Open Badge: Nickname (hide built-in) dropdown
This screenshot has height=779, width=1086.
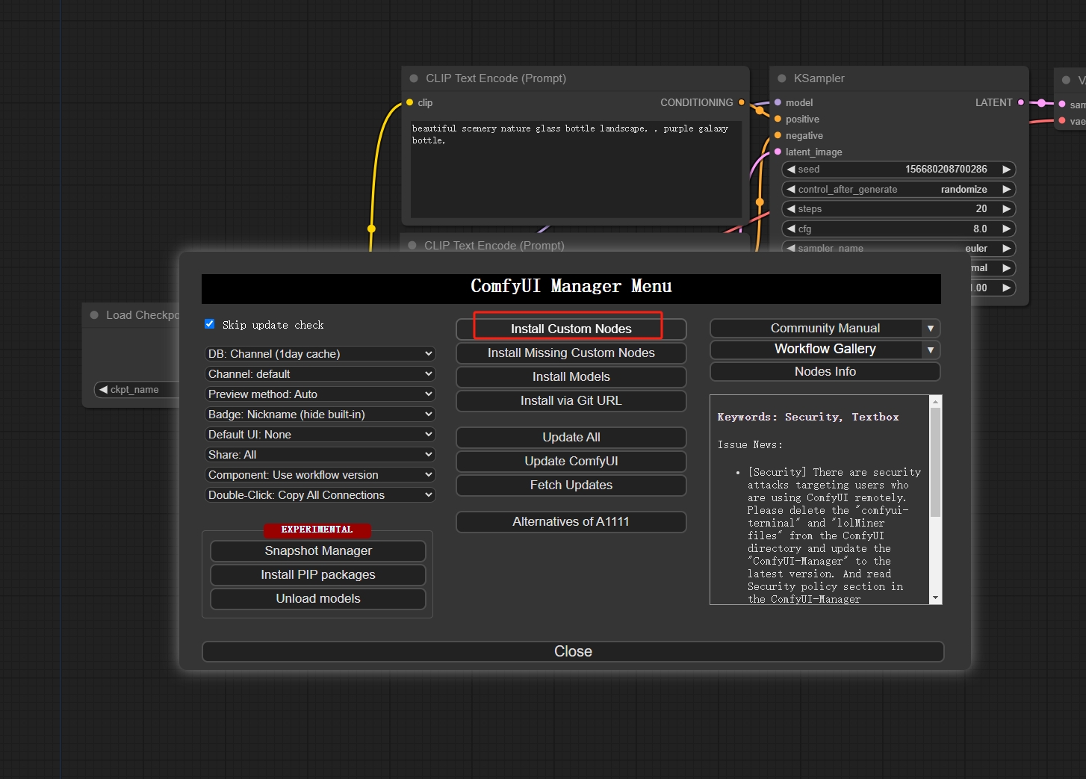click(x=320, y=414)
